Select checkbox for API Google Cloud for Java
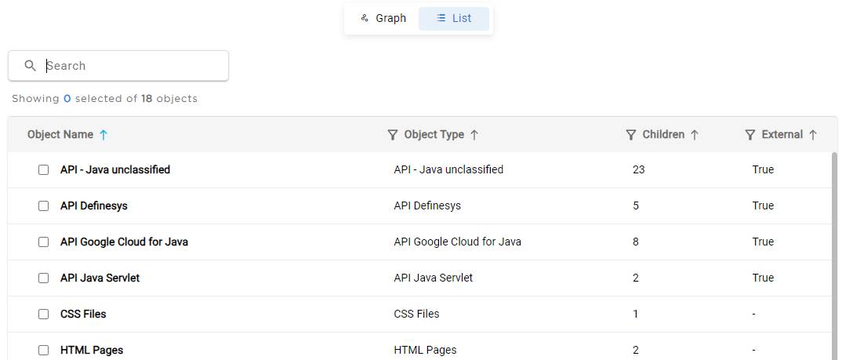This screenshot has width=842, height=360. [43, 242]
